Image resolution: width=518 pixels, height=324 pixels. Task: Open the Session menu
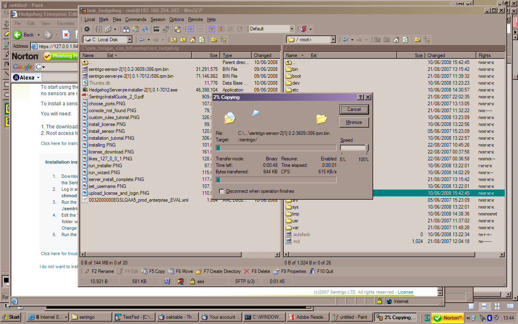coord(158,19)
